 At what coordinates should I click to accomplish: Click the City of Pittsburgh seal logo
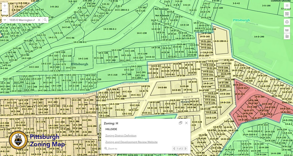pyautogui.click(x=18, y=140)
